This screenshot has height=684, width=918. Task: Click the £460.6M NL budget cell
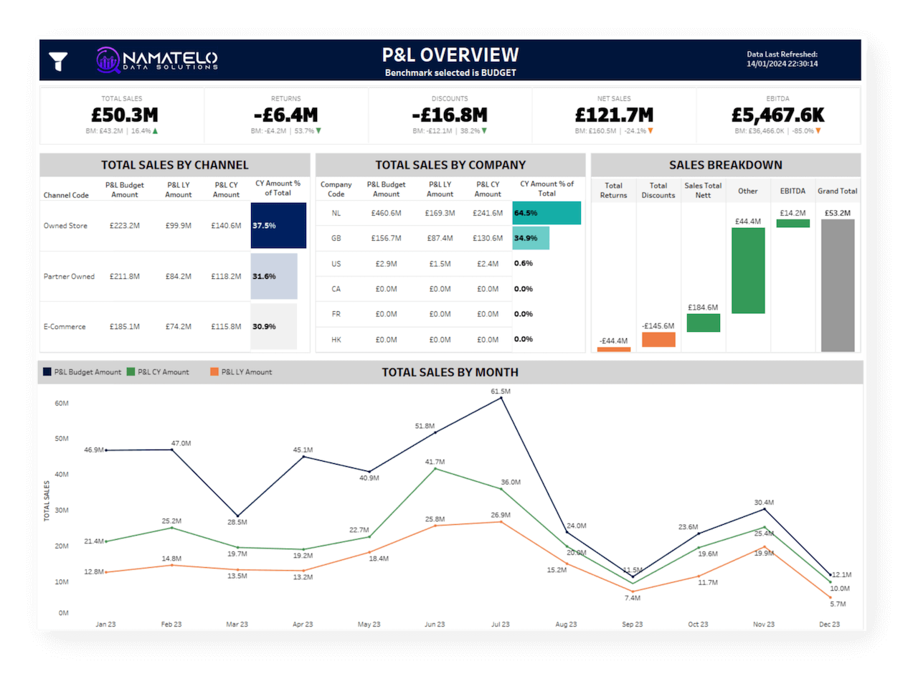(386, 213)
